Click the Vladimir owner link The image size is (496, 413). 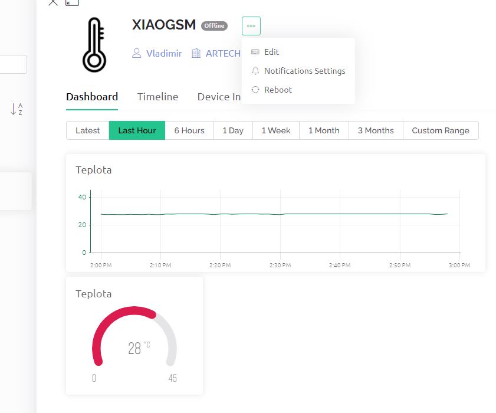click(x=164, y=53)
